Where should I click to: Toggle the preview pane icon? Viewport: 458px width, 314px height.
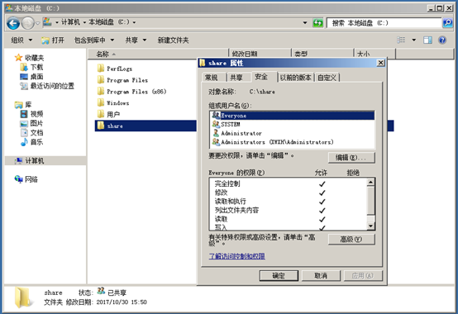coord(427,40)
